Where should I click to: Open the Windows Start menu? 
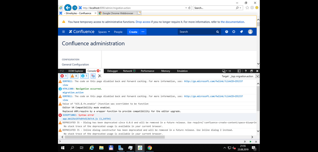tap(63, 148)
